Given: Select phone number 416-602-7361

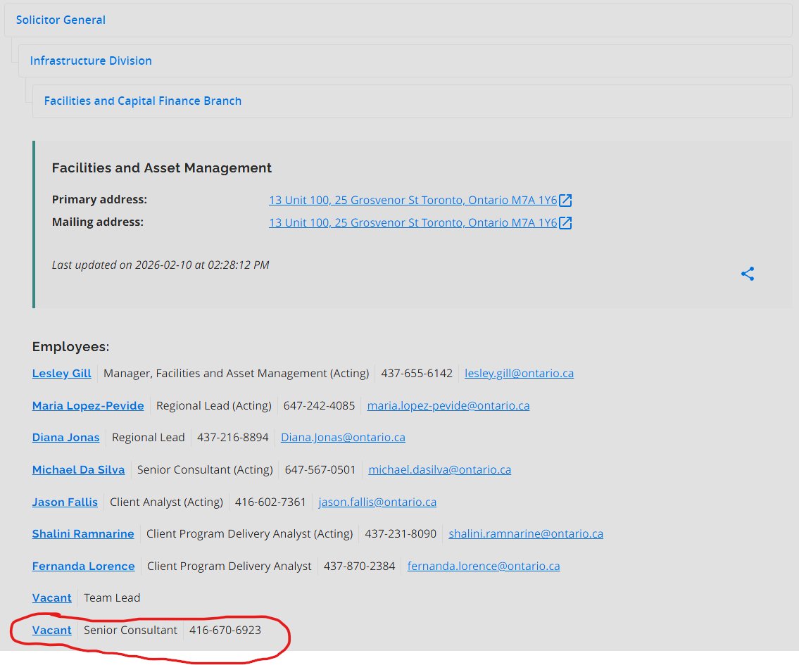Looking at the screenshot, I should [x=270, y=502].
